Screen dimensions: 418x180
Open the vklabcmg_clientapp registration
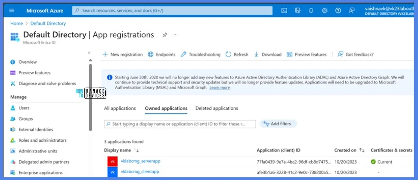tap(140, 171)
